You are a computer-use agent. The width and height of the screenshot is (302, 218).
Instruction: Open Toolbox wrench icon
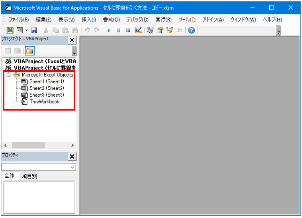point(180,30)
